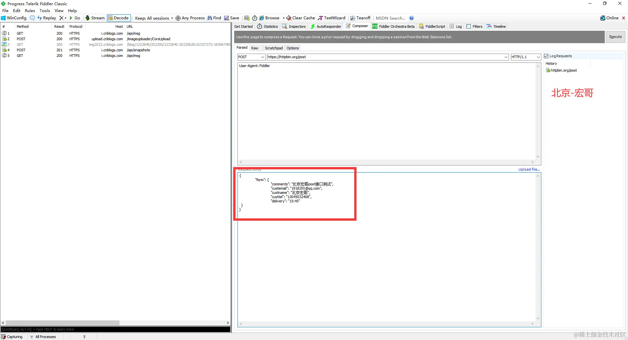Image resolution: width=628 pixels, height=340 pixels.
Task: Open the File menu
Action: (6, 10)
